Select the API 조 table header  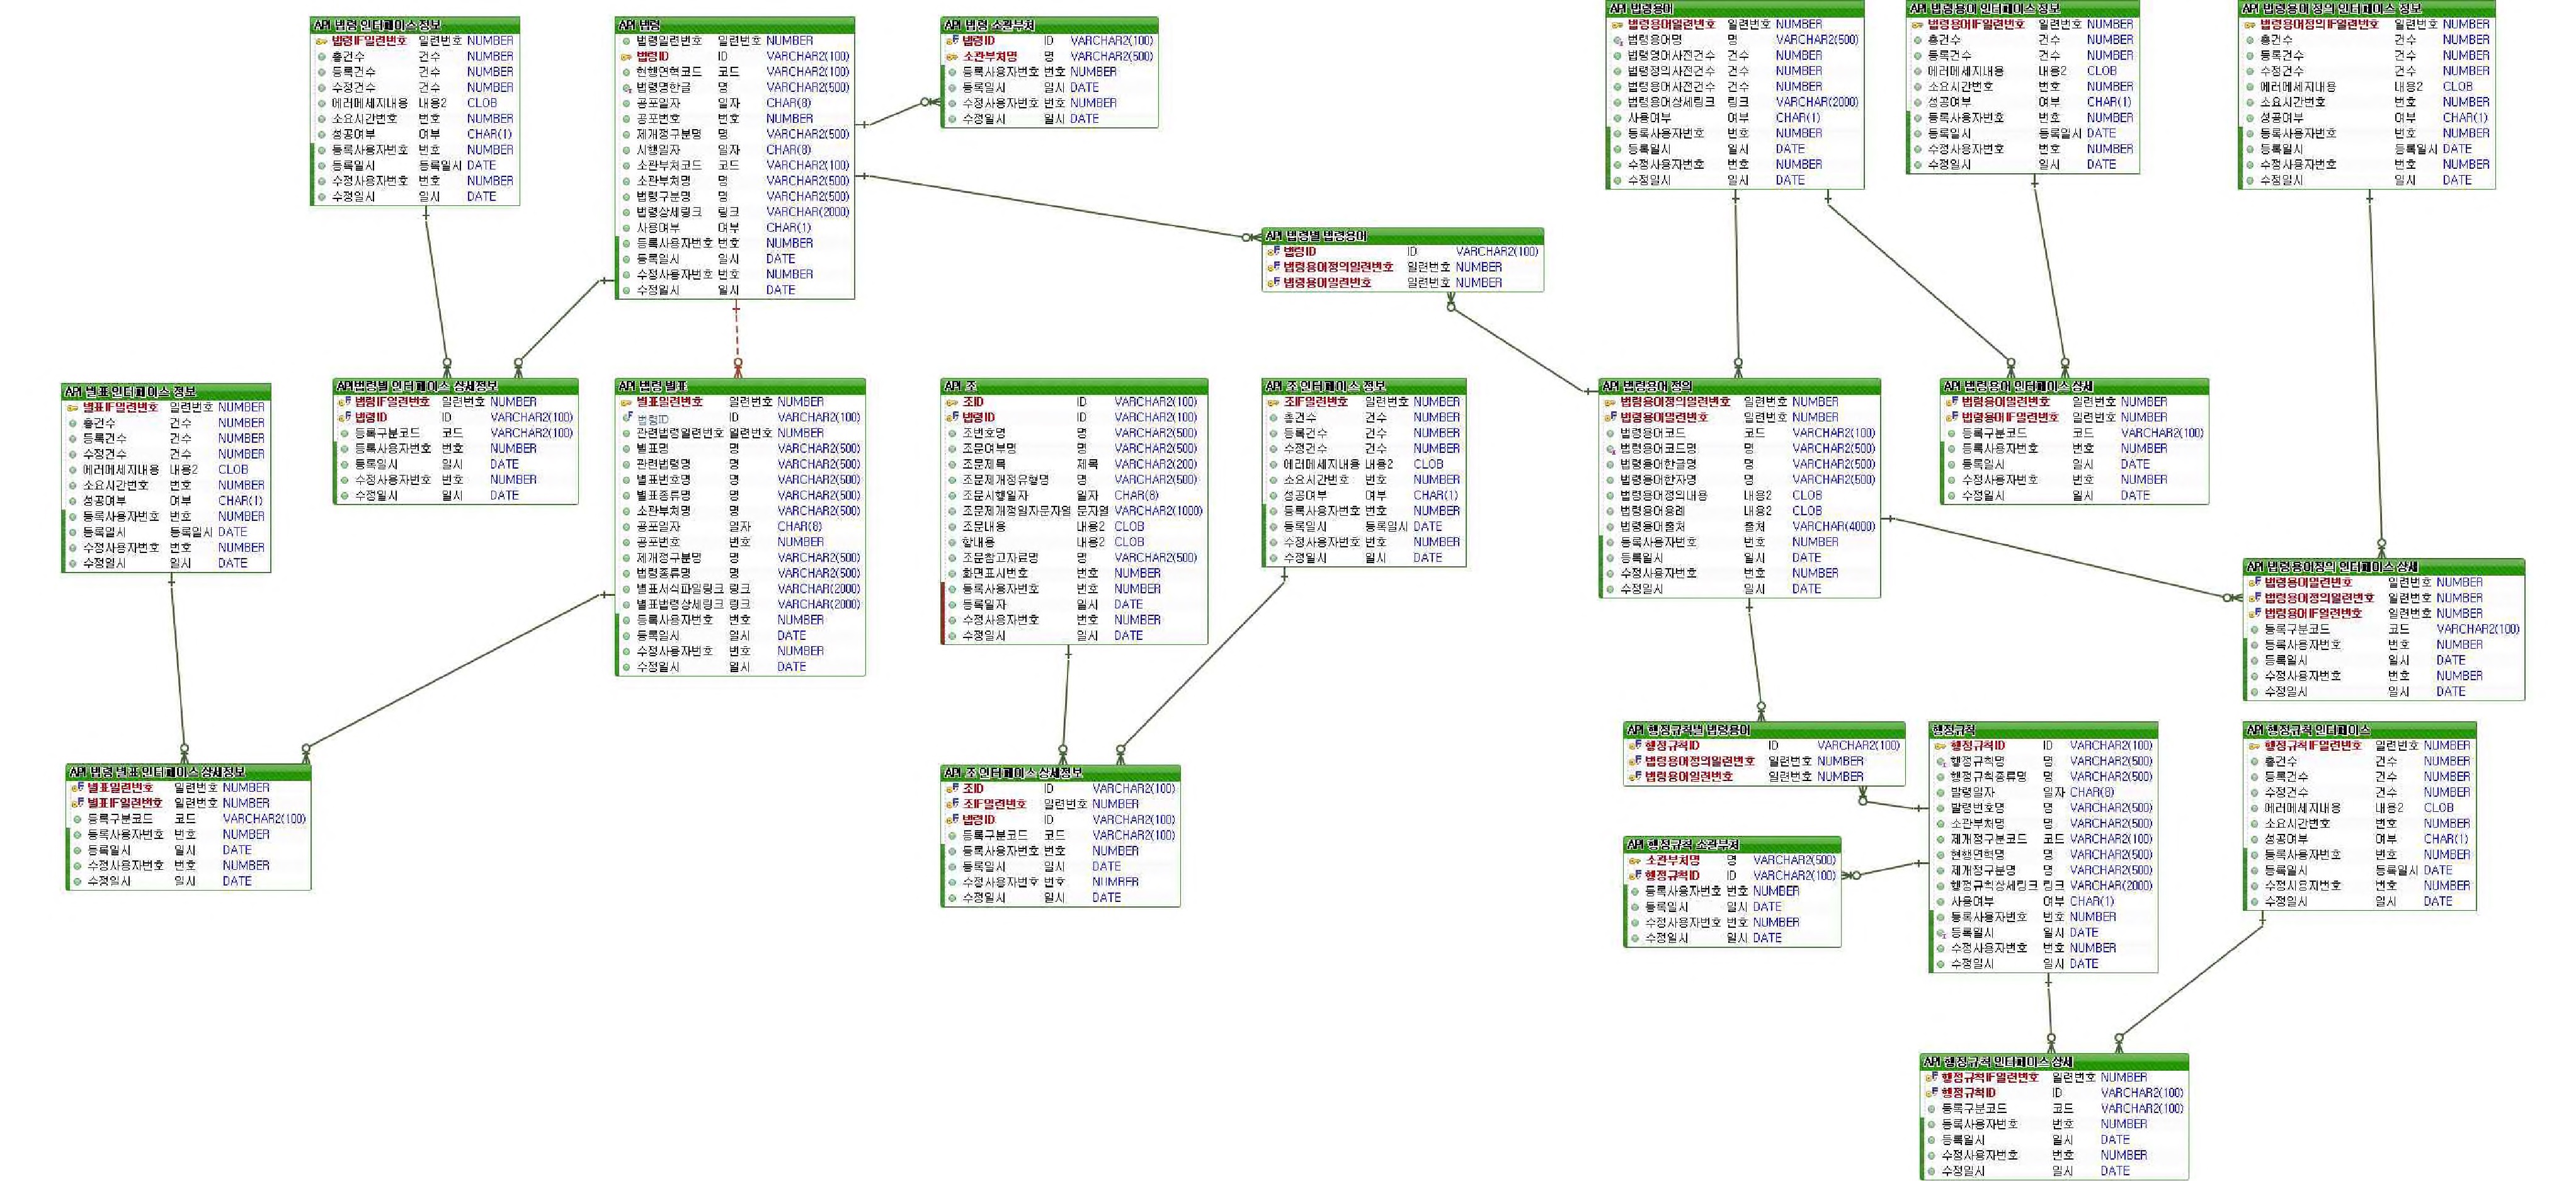[1074, 386]
